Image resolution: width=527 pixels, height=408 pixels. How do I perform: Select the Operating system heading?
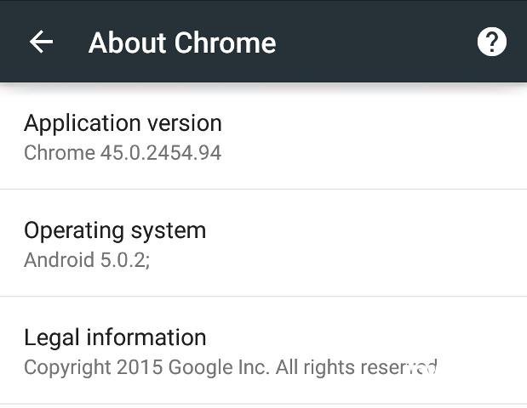tap(115, 230)
